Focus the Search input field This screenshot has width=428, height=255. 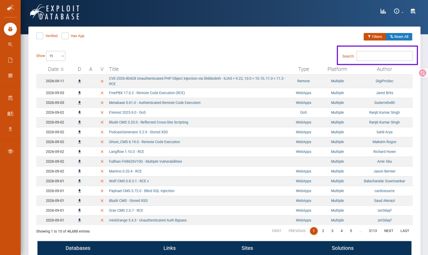pos(385,56)
